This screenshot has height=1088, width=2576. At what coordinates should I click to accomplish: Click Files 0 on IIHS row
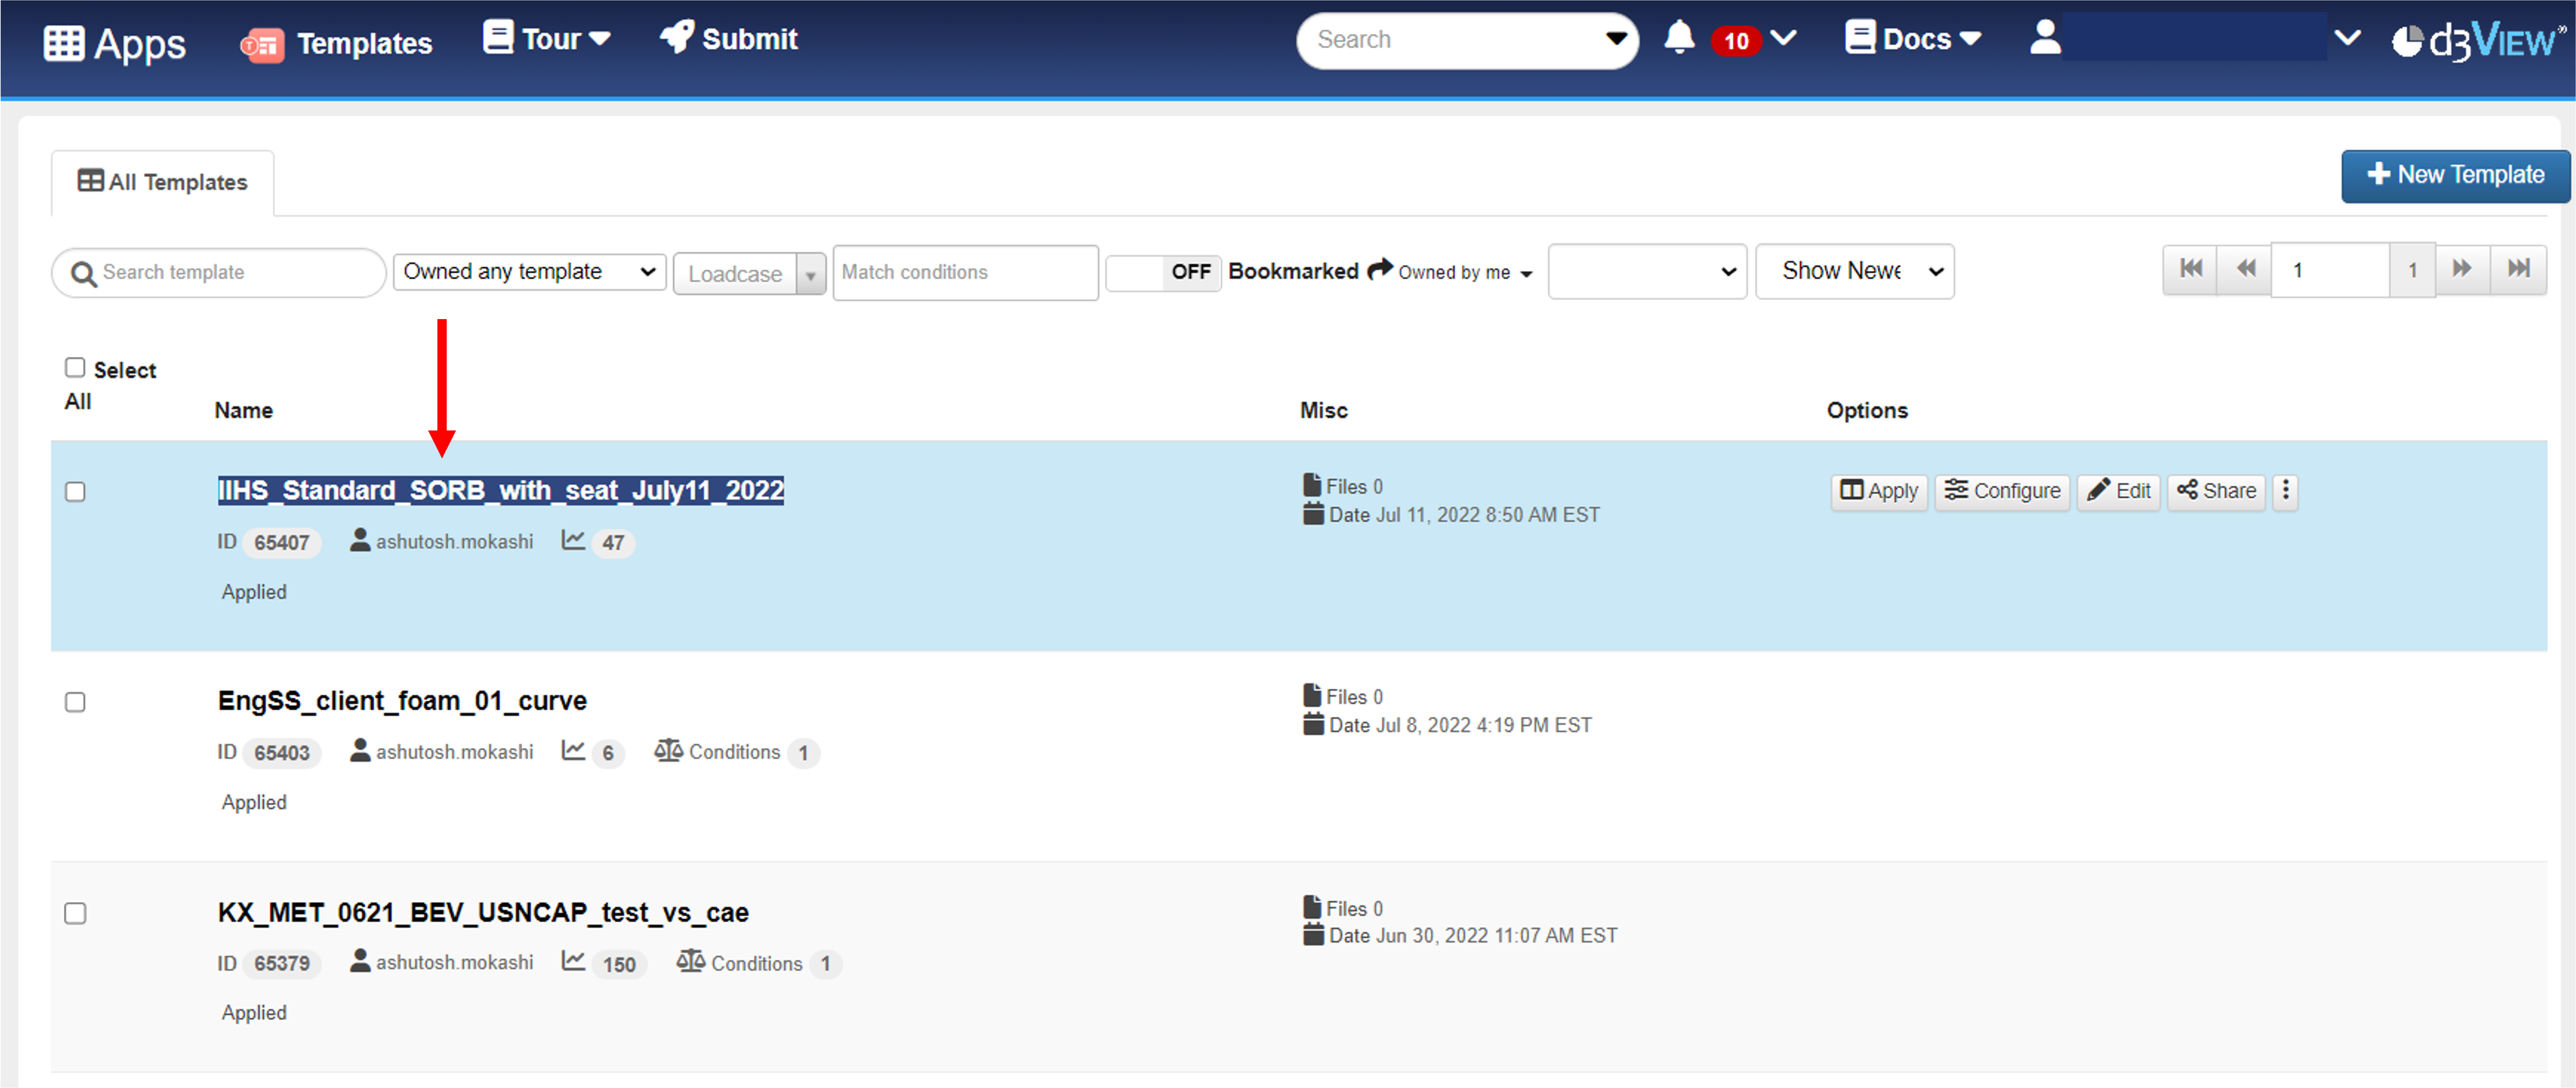pos(1343,486)
